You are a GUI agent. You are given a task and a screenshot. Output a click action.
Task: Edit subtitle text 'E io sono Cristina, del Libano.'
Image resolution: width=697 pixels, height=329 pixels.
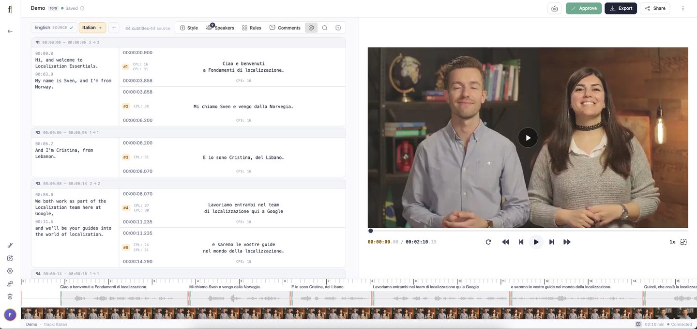coord(243,157)
